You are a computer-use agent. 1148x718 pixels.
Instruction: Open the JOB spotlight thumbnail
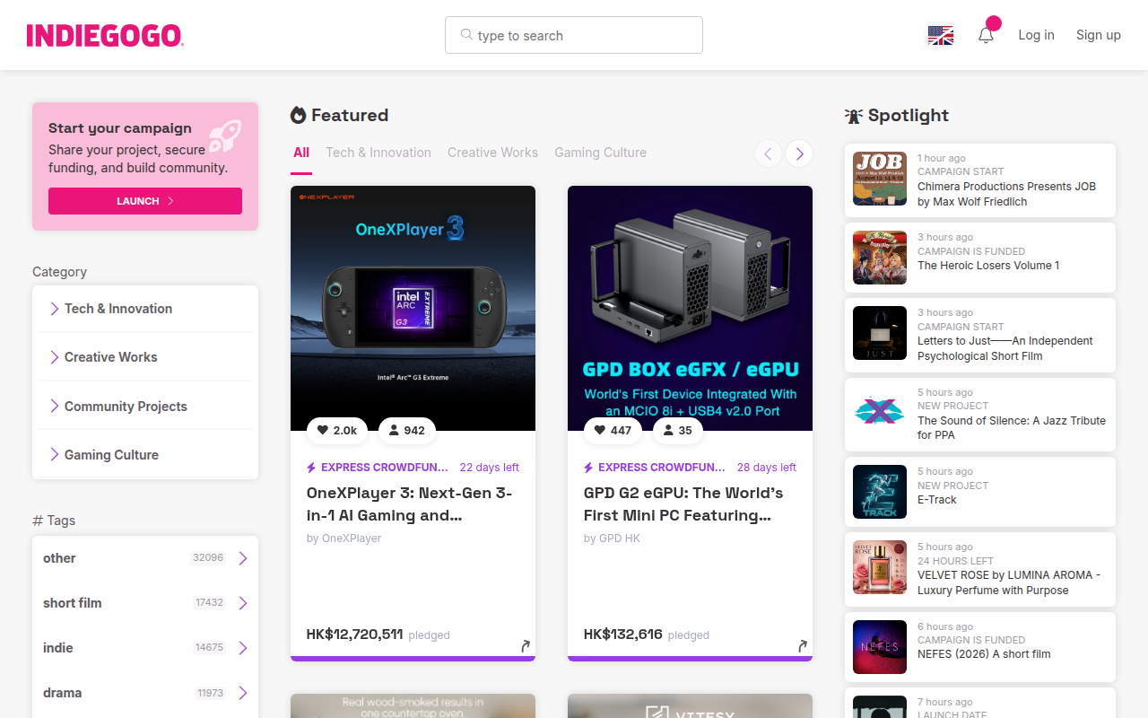pyautogui.click(x=880, y=179)
